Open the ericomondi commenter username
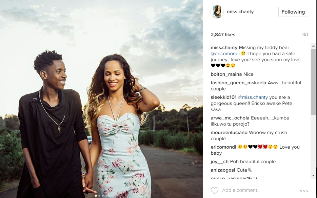 click(x=223, y=147)
